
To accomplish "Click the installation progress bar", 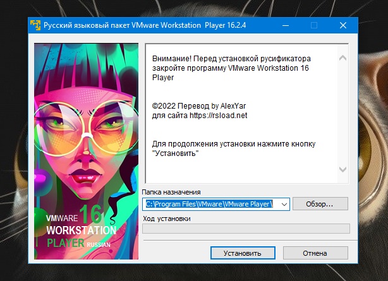I will coord(246,229).
